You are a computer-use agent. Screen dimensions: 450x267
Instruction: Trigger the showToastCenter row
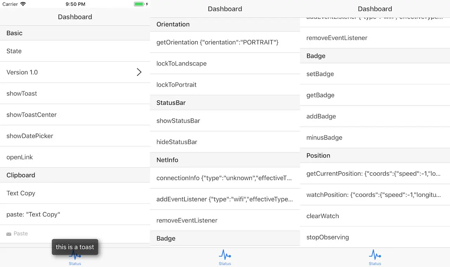pos(75,115)
